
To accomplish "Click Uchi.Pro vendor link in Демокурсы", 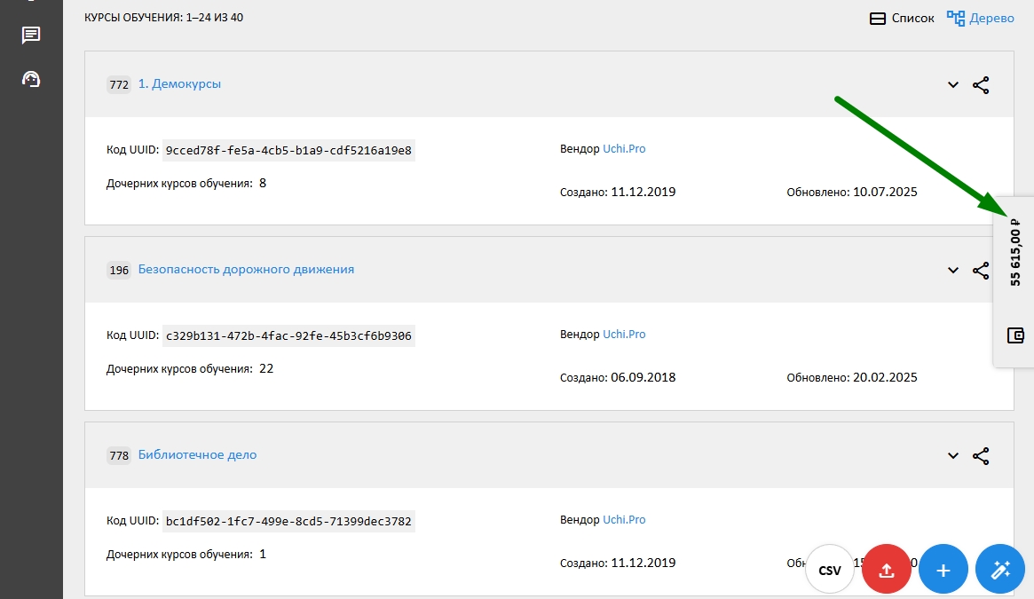I will coord(624,149).
